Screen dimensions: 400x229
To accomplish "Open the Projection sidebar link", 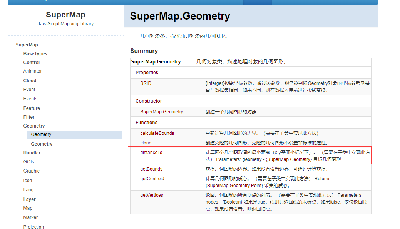I will click(x=33, y=227).
